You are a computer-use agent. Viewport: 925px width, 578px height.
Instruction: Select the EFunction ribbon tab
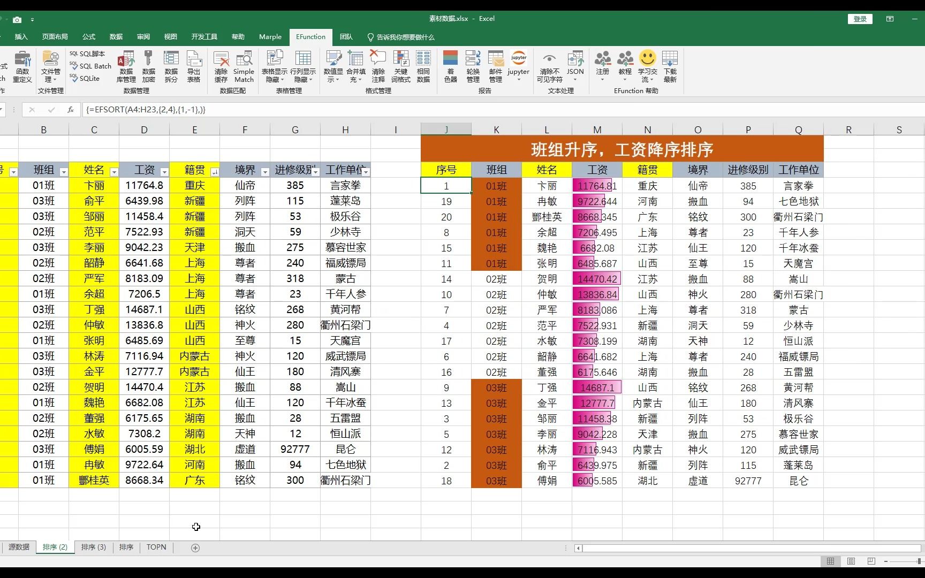(311, 37)
